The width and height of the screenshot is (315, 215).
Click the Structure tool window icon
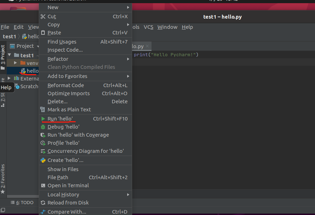(x=2, y=105)
